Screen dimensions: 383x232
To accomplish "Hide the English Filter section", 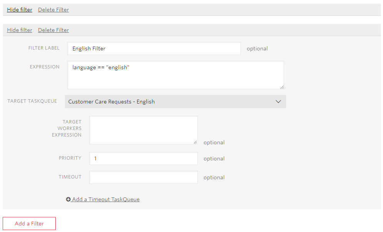I will (x=20, y=30).
